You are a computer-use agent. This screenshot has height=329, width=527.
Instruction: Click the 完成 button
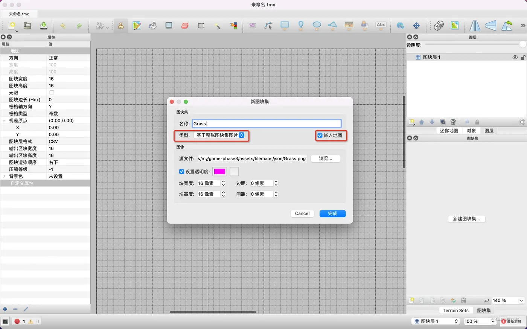point(332,213)
